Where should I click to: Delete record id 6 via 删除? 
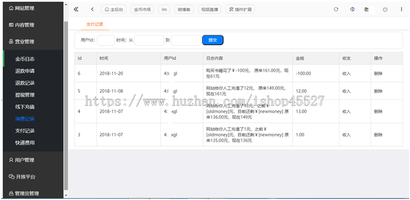pos(378,74)
